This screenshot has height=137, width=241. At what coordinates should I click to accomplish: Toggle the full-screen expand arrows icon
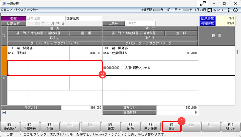coord(203,3)
